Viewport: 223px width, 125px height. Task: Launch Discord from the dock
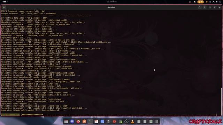click(x=72, y=122)
